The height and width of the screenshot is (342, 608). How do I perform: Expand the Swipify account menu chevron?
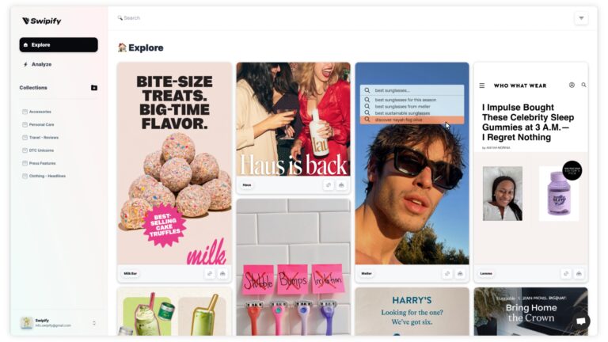94,323
